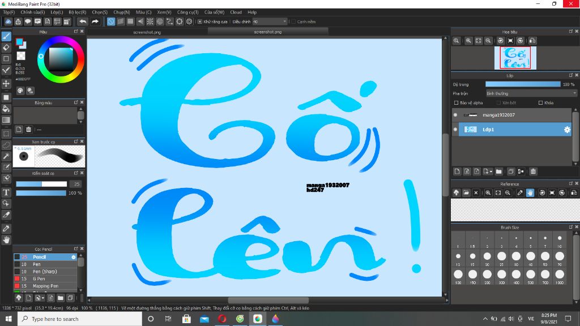Open the Tệp(F) menu
Screen dimensions: 580x326
click(9, 12)
